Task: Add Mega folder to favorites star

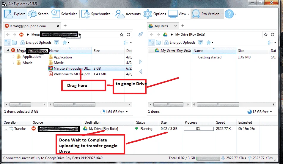Action: click(x=122, y=35)
